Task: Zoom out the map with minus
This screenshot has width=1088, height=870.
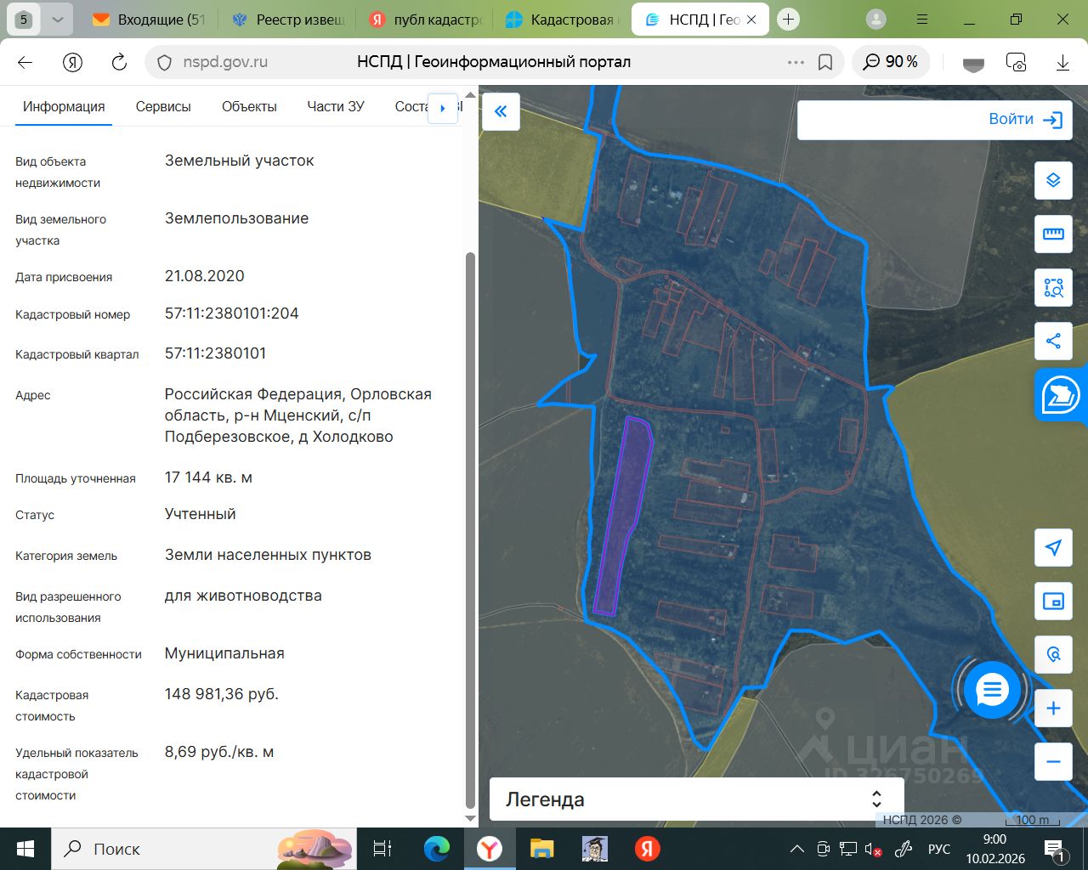Action: pos(1053,762)
